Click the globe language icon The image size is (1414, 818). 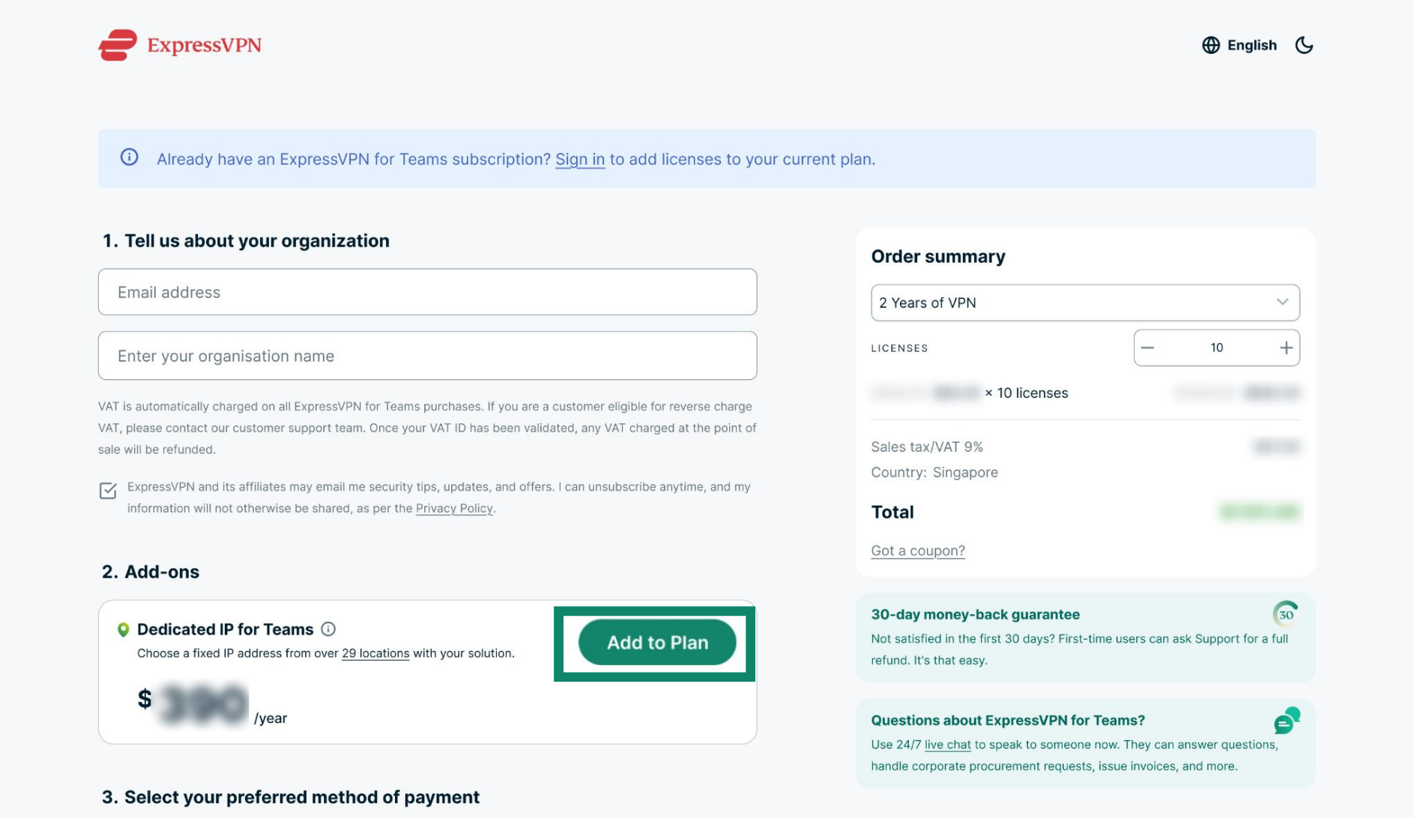[1211, 45]
